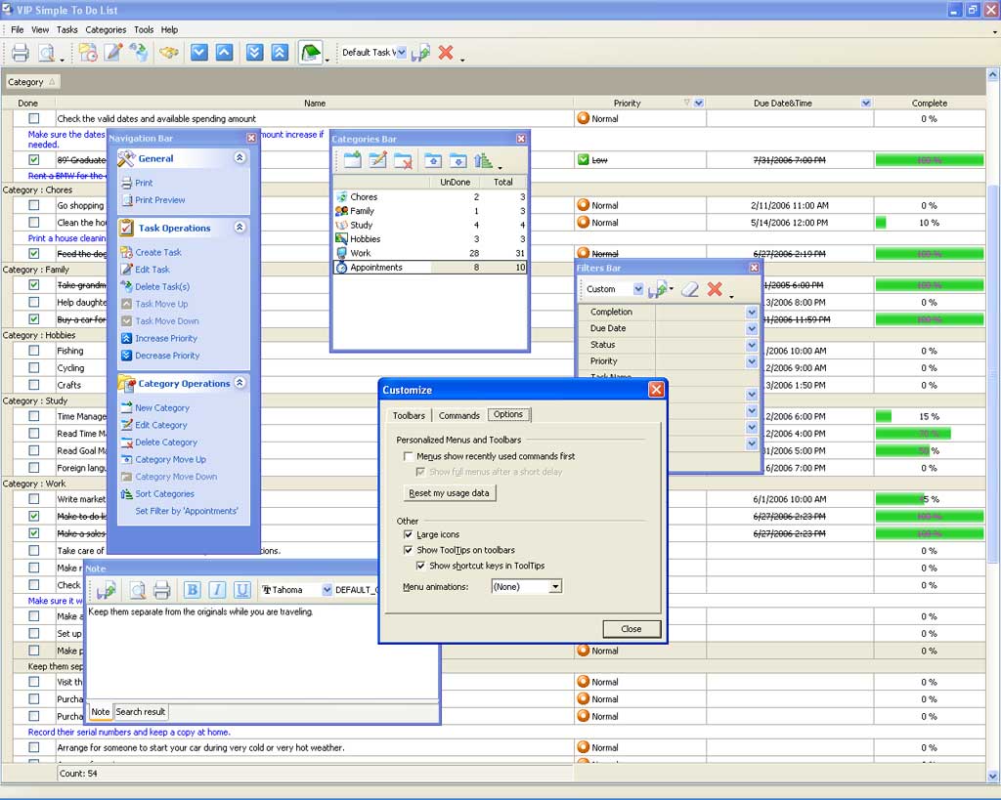
Task: Click the 'Reset my usage data' button
Action: 449,493
